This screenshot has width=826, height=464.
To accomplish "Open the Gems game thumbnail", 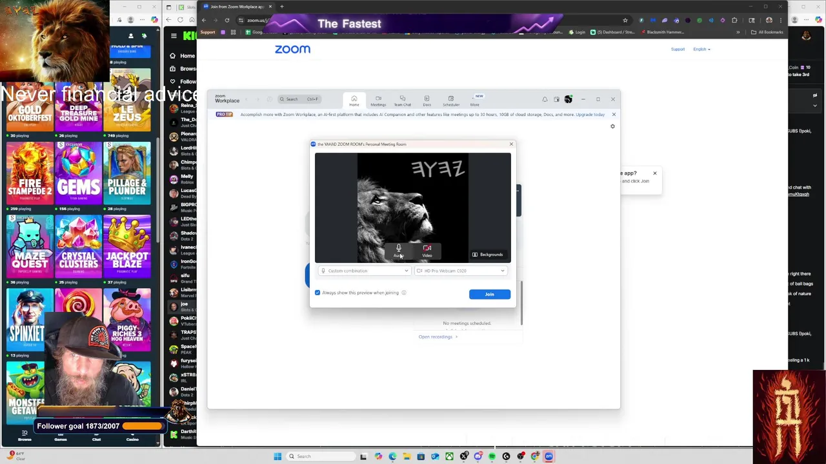I will click(79, 173).
